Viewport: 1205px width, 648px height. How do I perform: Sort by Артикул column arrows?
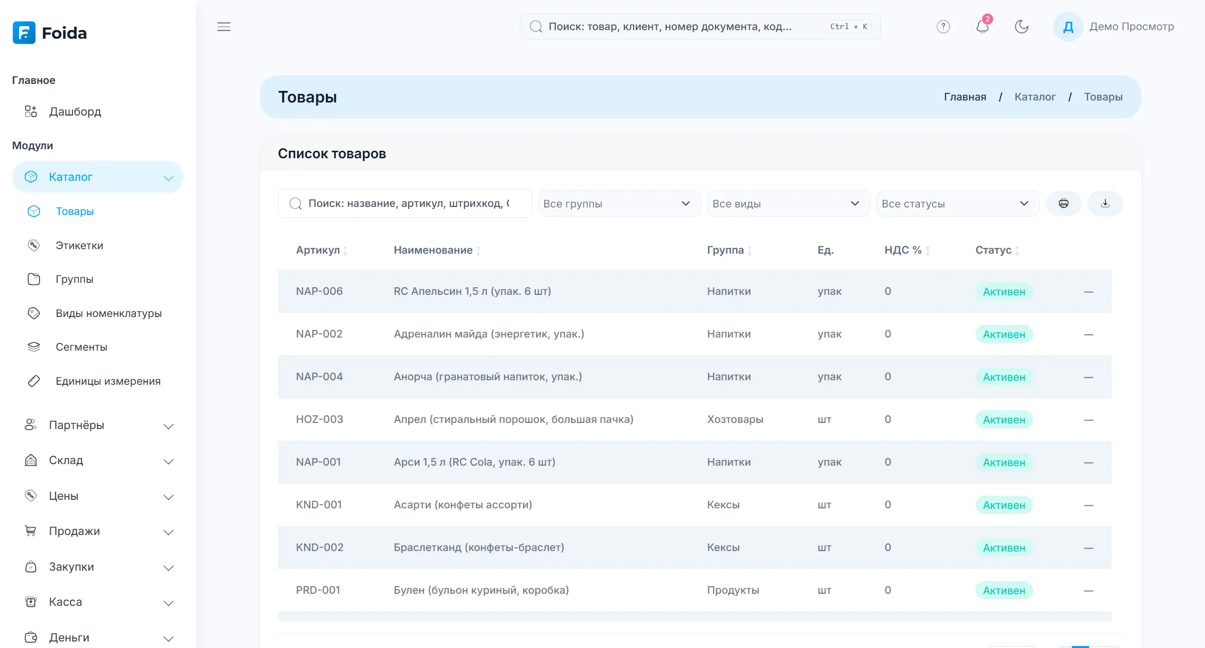pos(345,251)
